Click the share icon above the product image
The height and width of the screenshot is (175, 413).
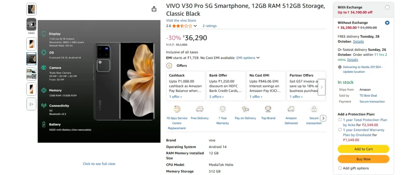click(x=154, y=9)
